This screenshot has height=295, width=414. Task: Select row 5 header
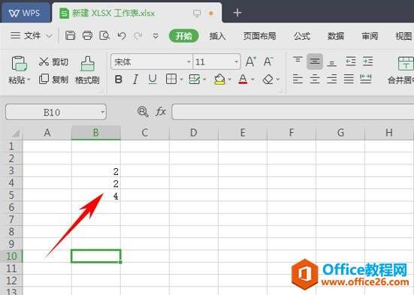(x=11, y=195)
